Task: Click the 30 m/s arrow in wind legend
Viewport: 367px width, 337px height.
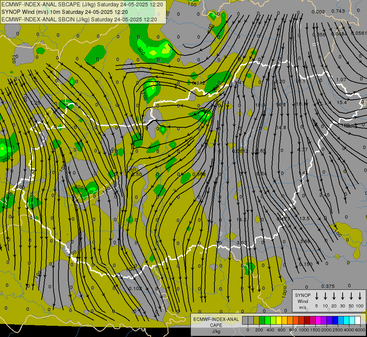Action: (342, 296)
